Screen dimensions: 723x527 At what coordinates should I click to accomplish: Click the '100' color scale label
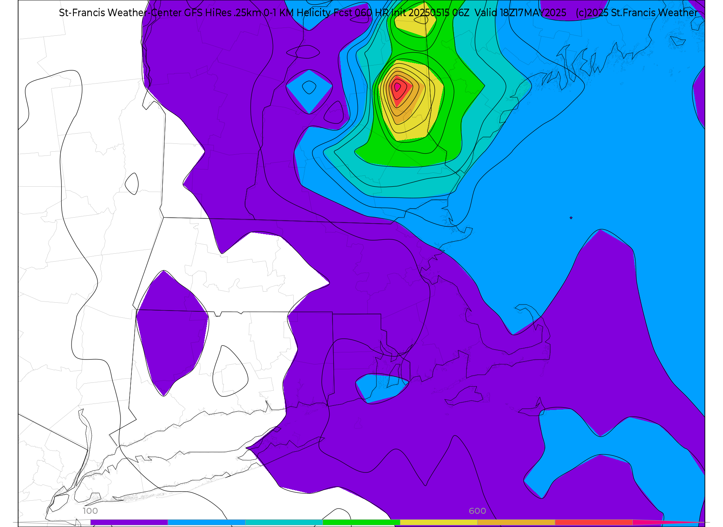pos(90,511)
